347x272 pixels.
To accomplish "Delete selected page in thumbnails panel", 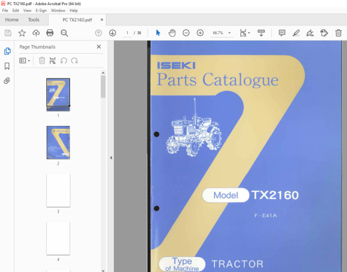I will (42, 61).
